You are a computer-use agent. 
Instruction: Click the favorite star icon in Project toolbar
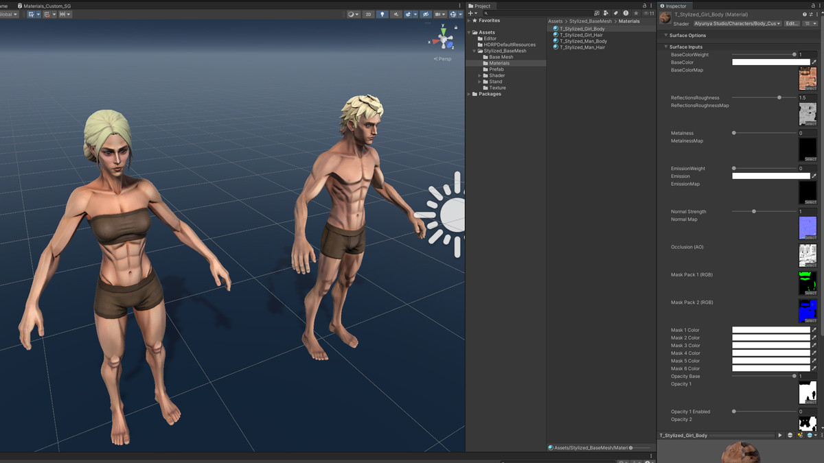[x=636, y=13]
